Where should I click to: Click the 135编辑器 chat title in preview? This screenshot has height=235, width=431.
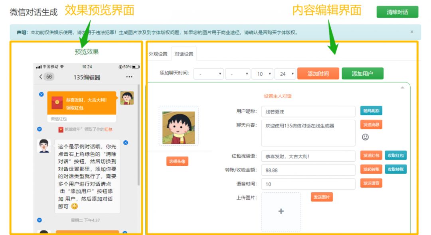tap(87, 77)
